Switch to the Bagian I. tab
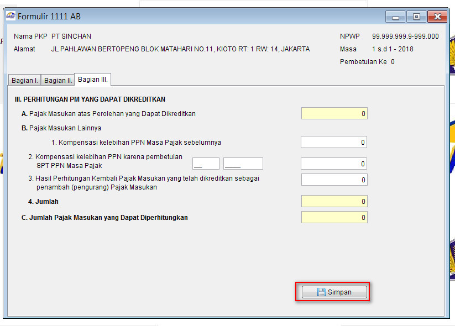 (x=24, y=80)
